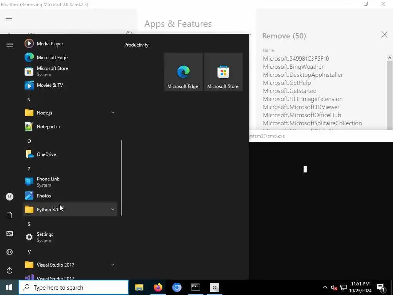Open the Visual Studio 2017 folder

pyautogui.click(x=70, y=265)
